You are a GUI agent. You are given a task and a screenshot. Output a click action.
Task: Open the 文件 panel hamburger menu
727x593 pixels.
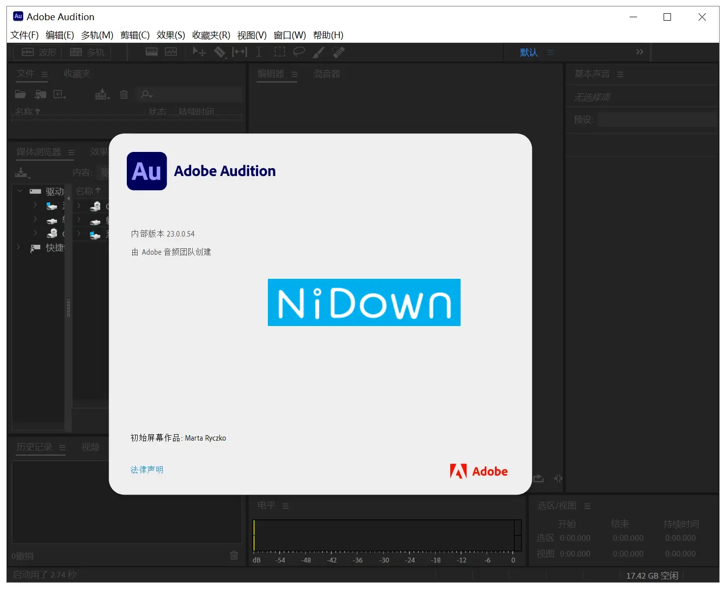[45, 74]
